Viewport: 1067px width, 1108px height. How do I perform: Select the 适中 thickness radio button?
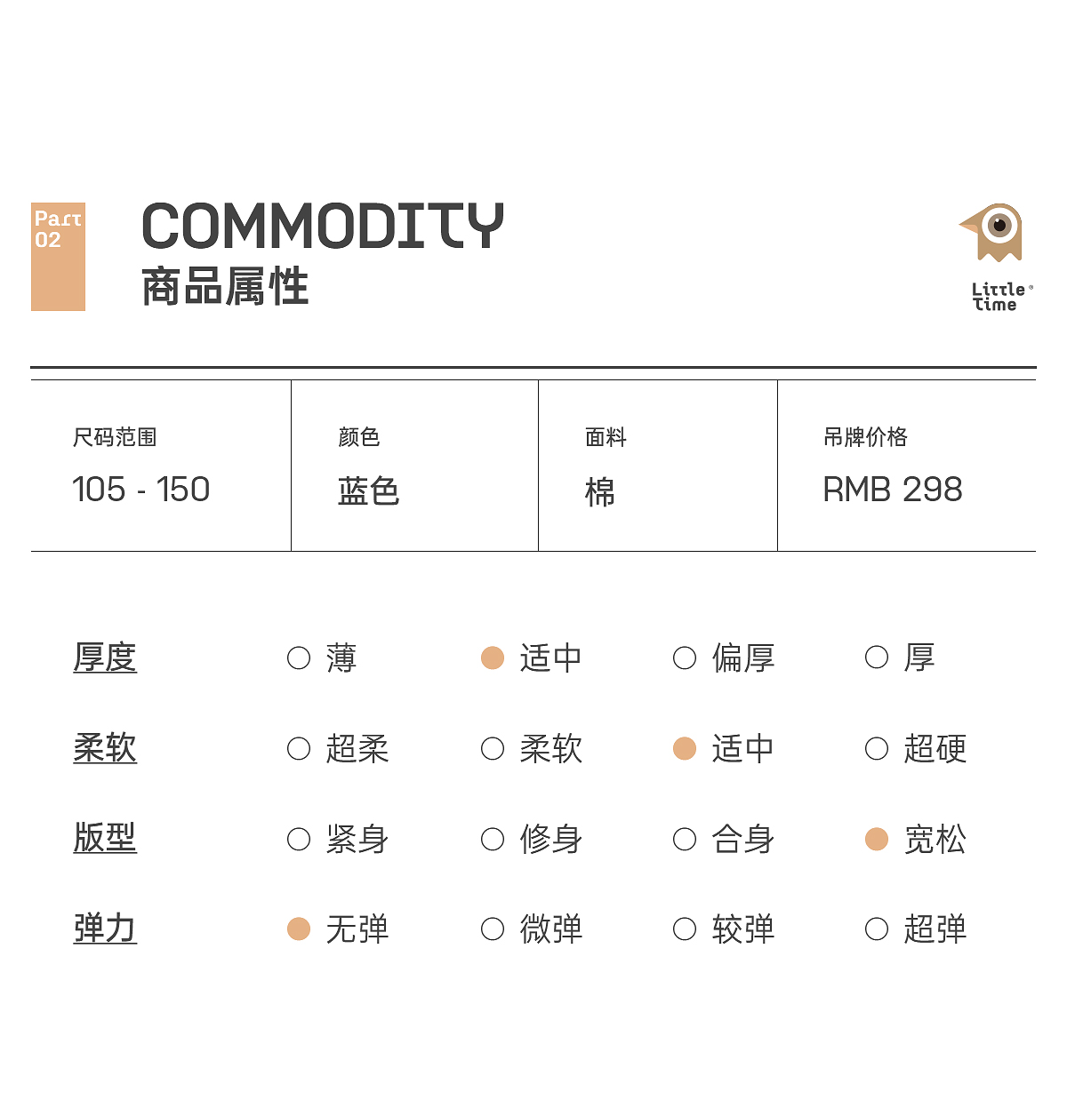point(493,658)
